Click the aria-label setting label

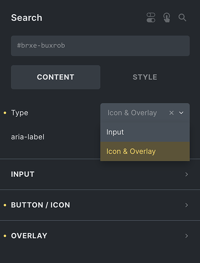(27, 137)
